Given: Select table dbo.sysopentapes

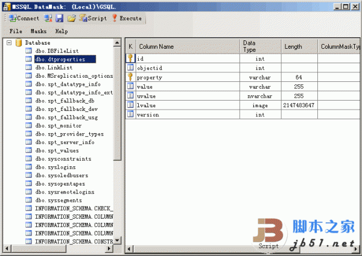Looking at the screenshot, I should coord(60,184).
